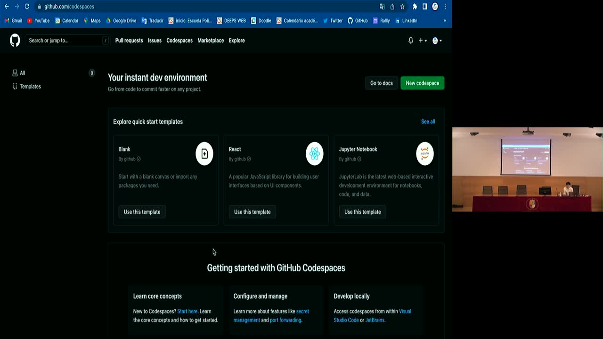
Task: Expand the plus create-new dropdown
Action: (x=422, y=40)
